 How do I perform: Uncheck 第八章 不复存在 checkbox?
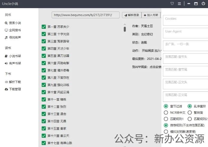44,78
